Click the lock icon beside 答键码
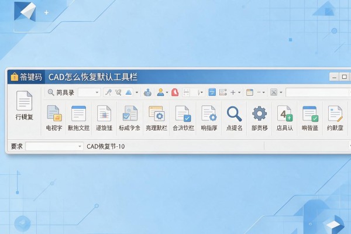 coord(14,77)
